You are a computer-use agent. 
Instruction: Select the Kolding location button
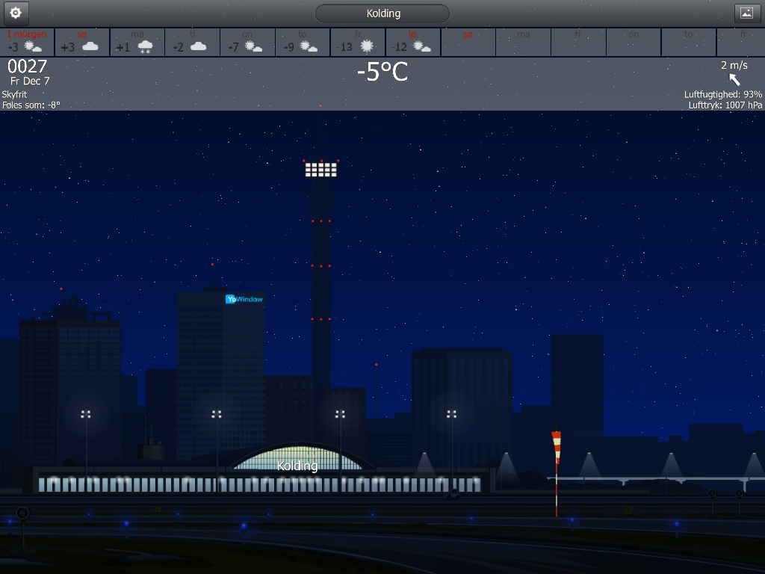click(382, 13)
